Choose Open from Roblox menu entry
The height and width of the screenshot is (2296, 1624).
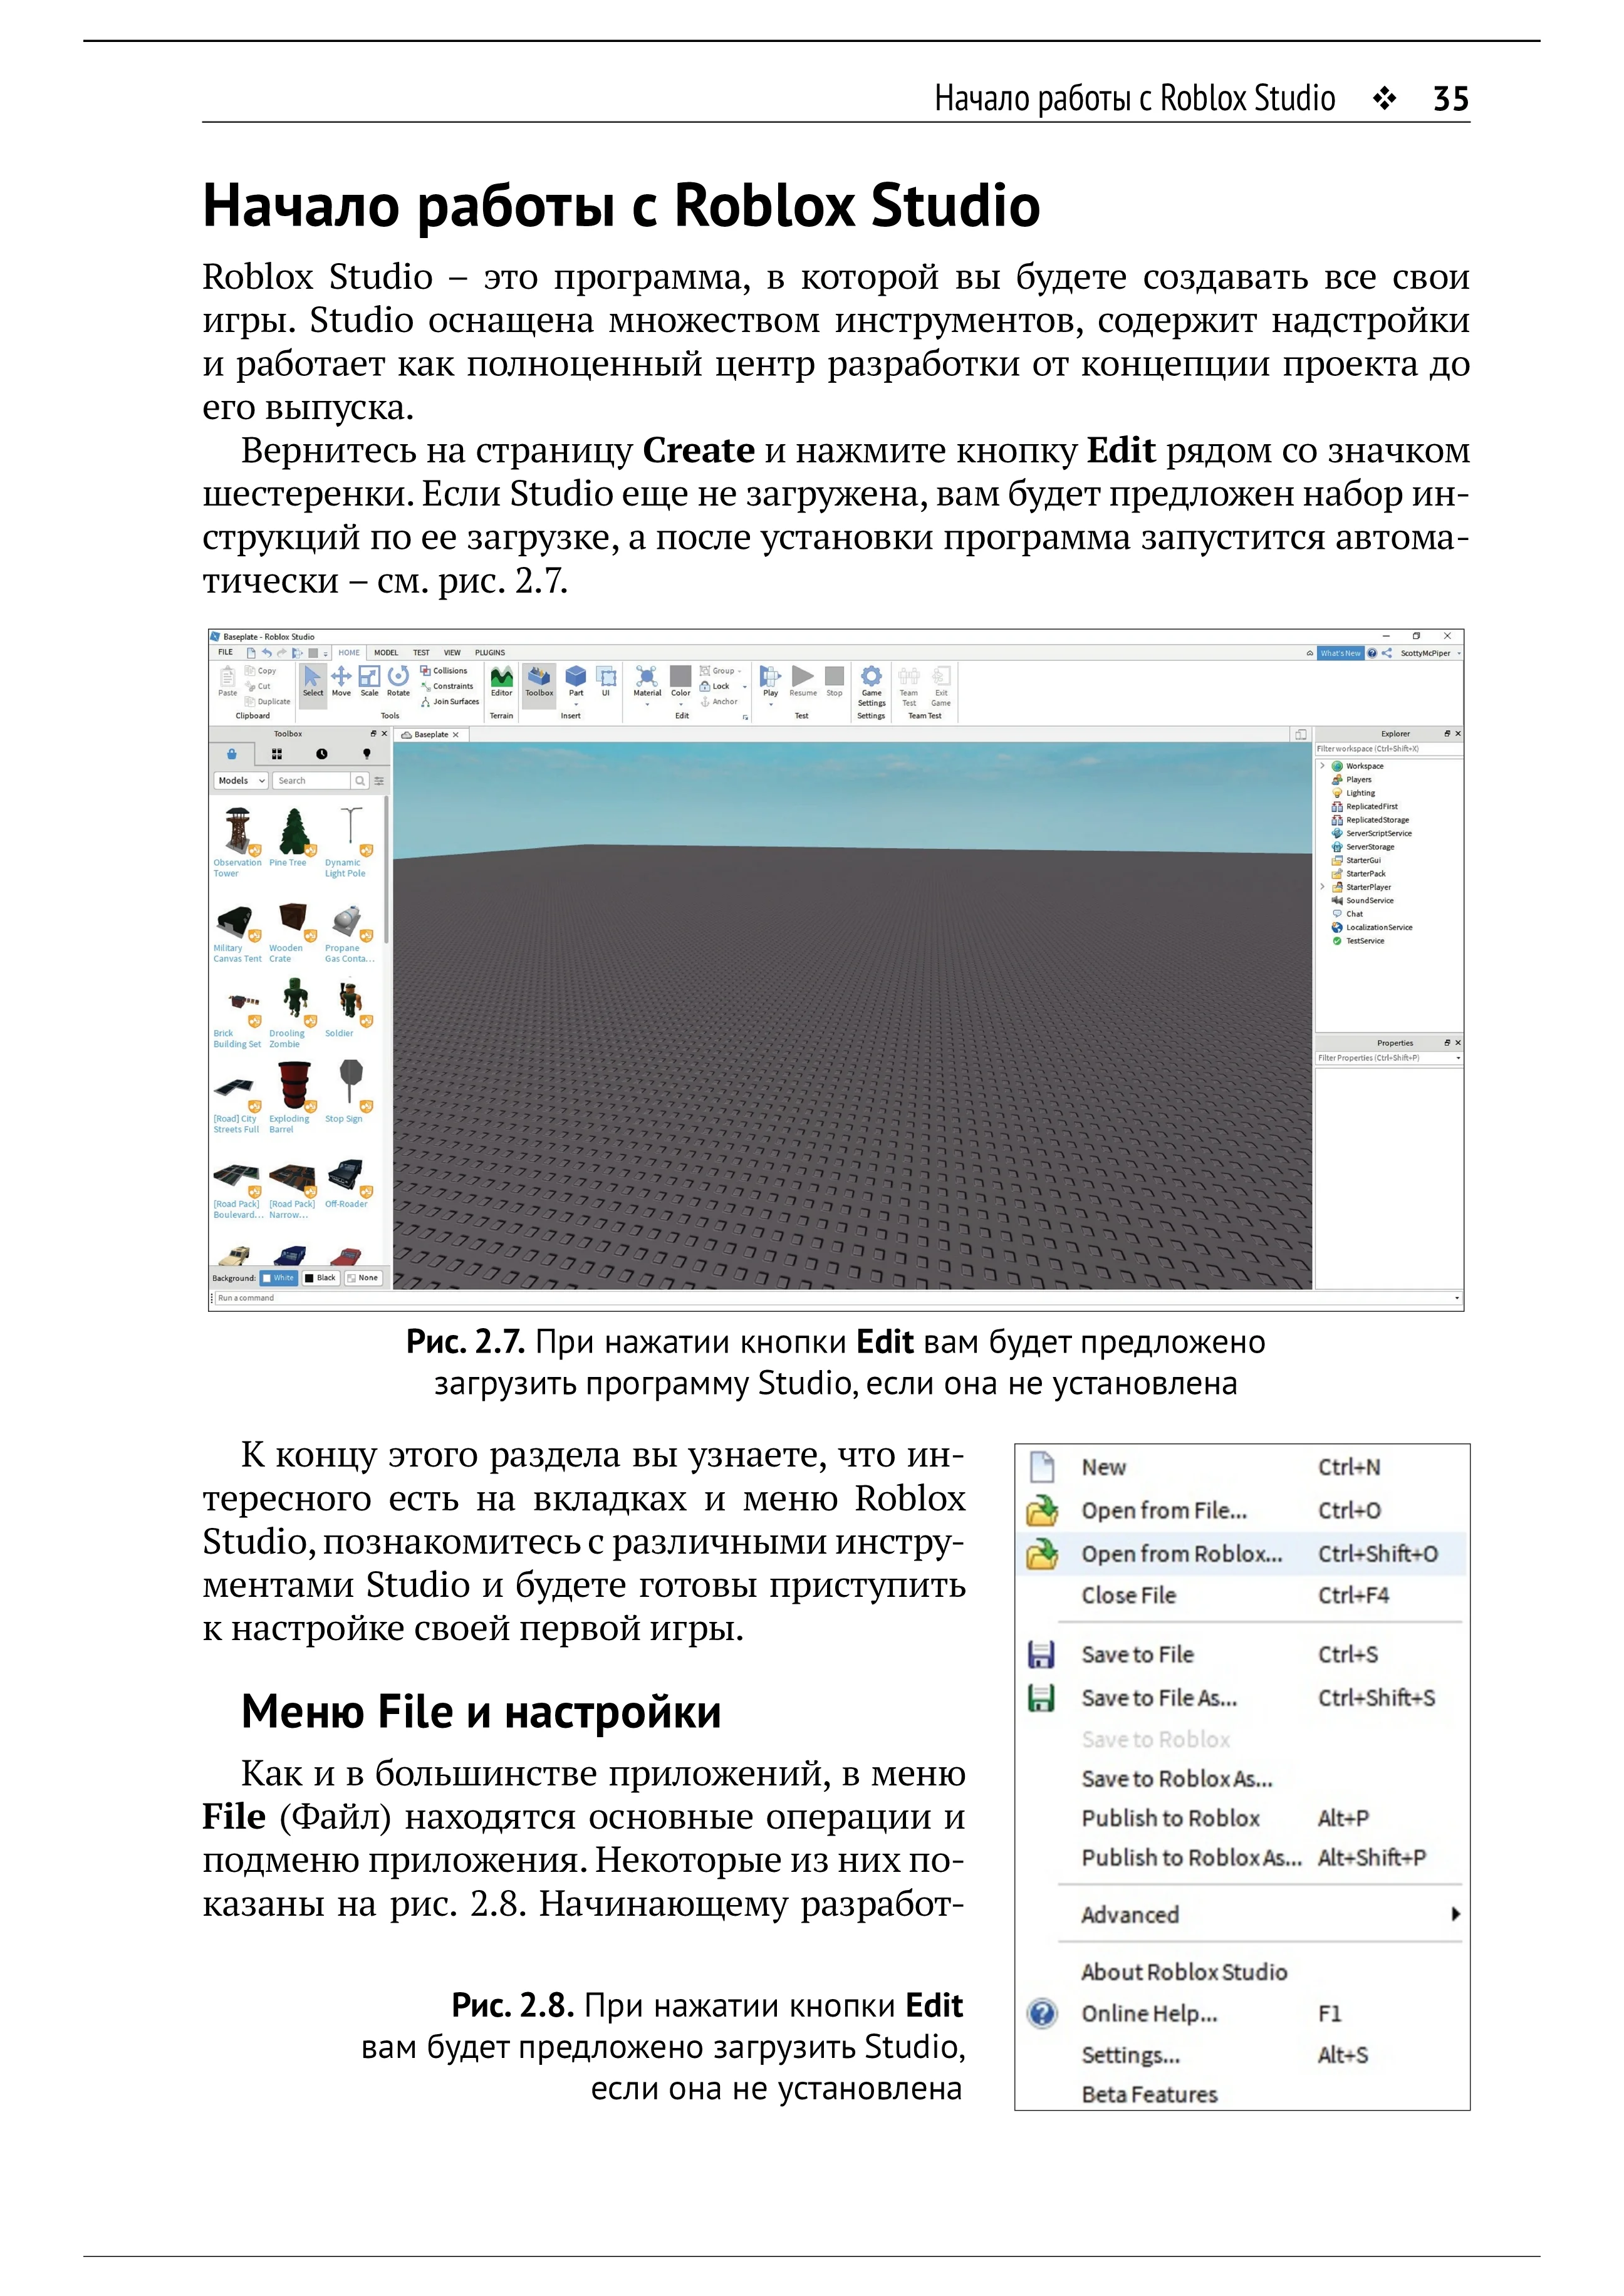click(x=1181, y=1554)
